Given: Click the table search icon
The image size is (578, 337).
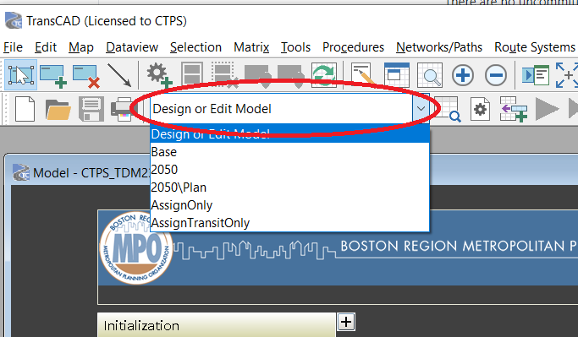Looking at the screenshot, I should [448, 109].
